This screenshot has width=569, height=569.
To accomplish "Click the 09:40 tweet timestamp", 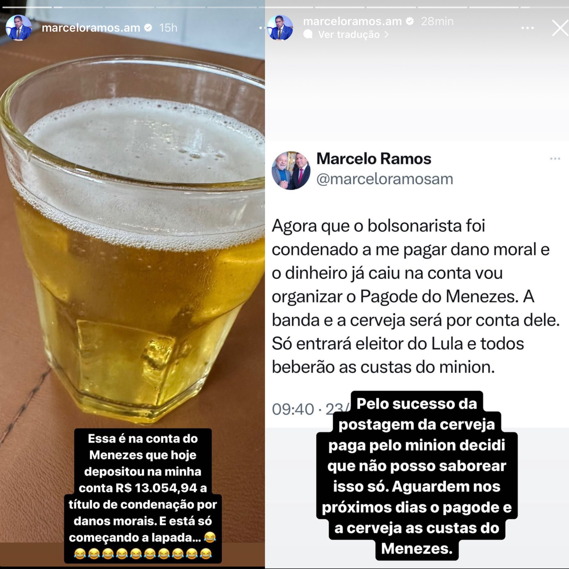I will 293,409.
